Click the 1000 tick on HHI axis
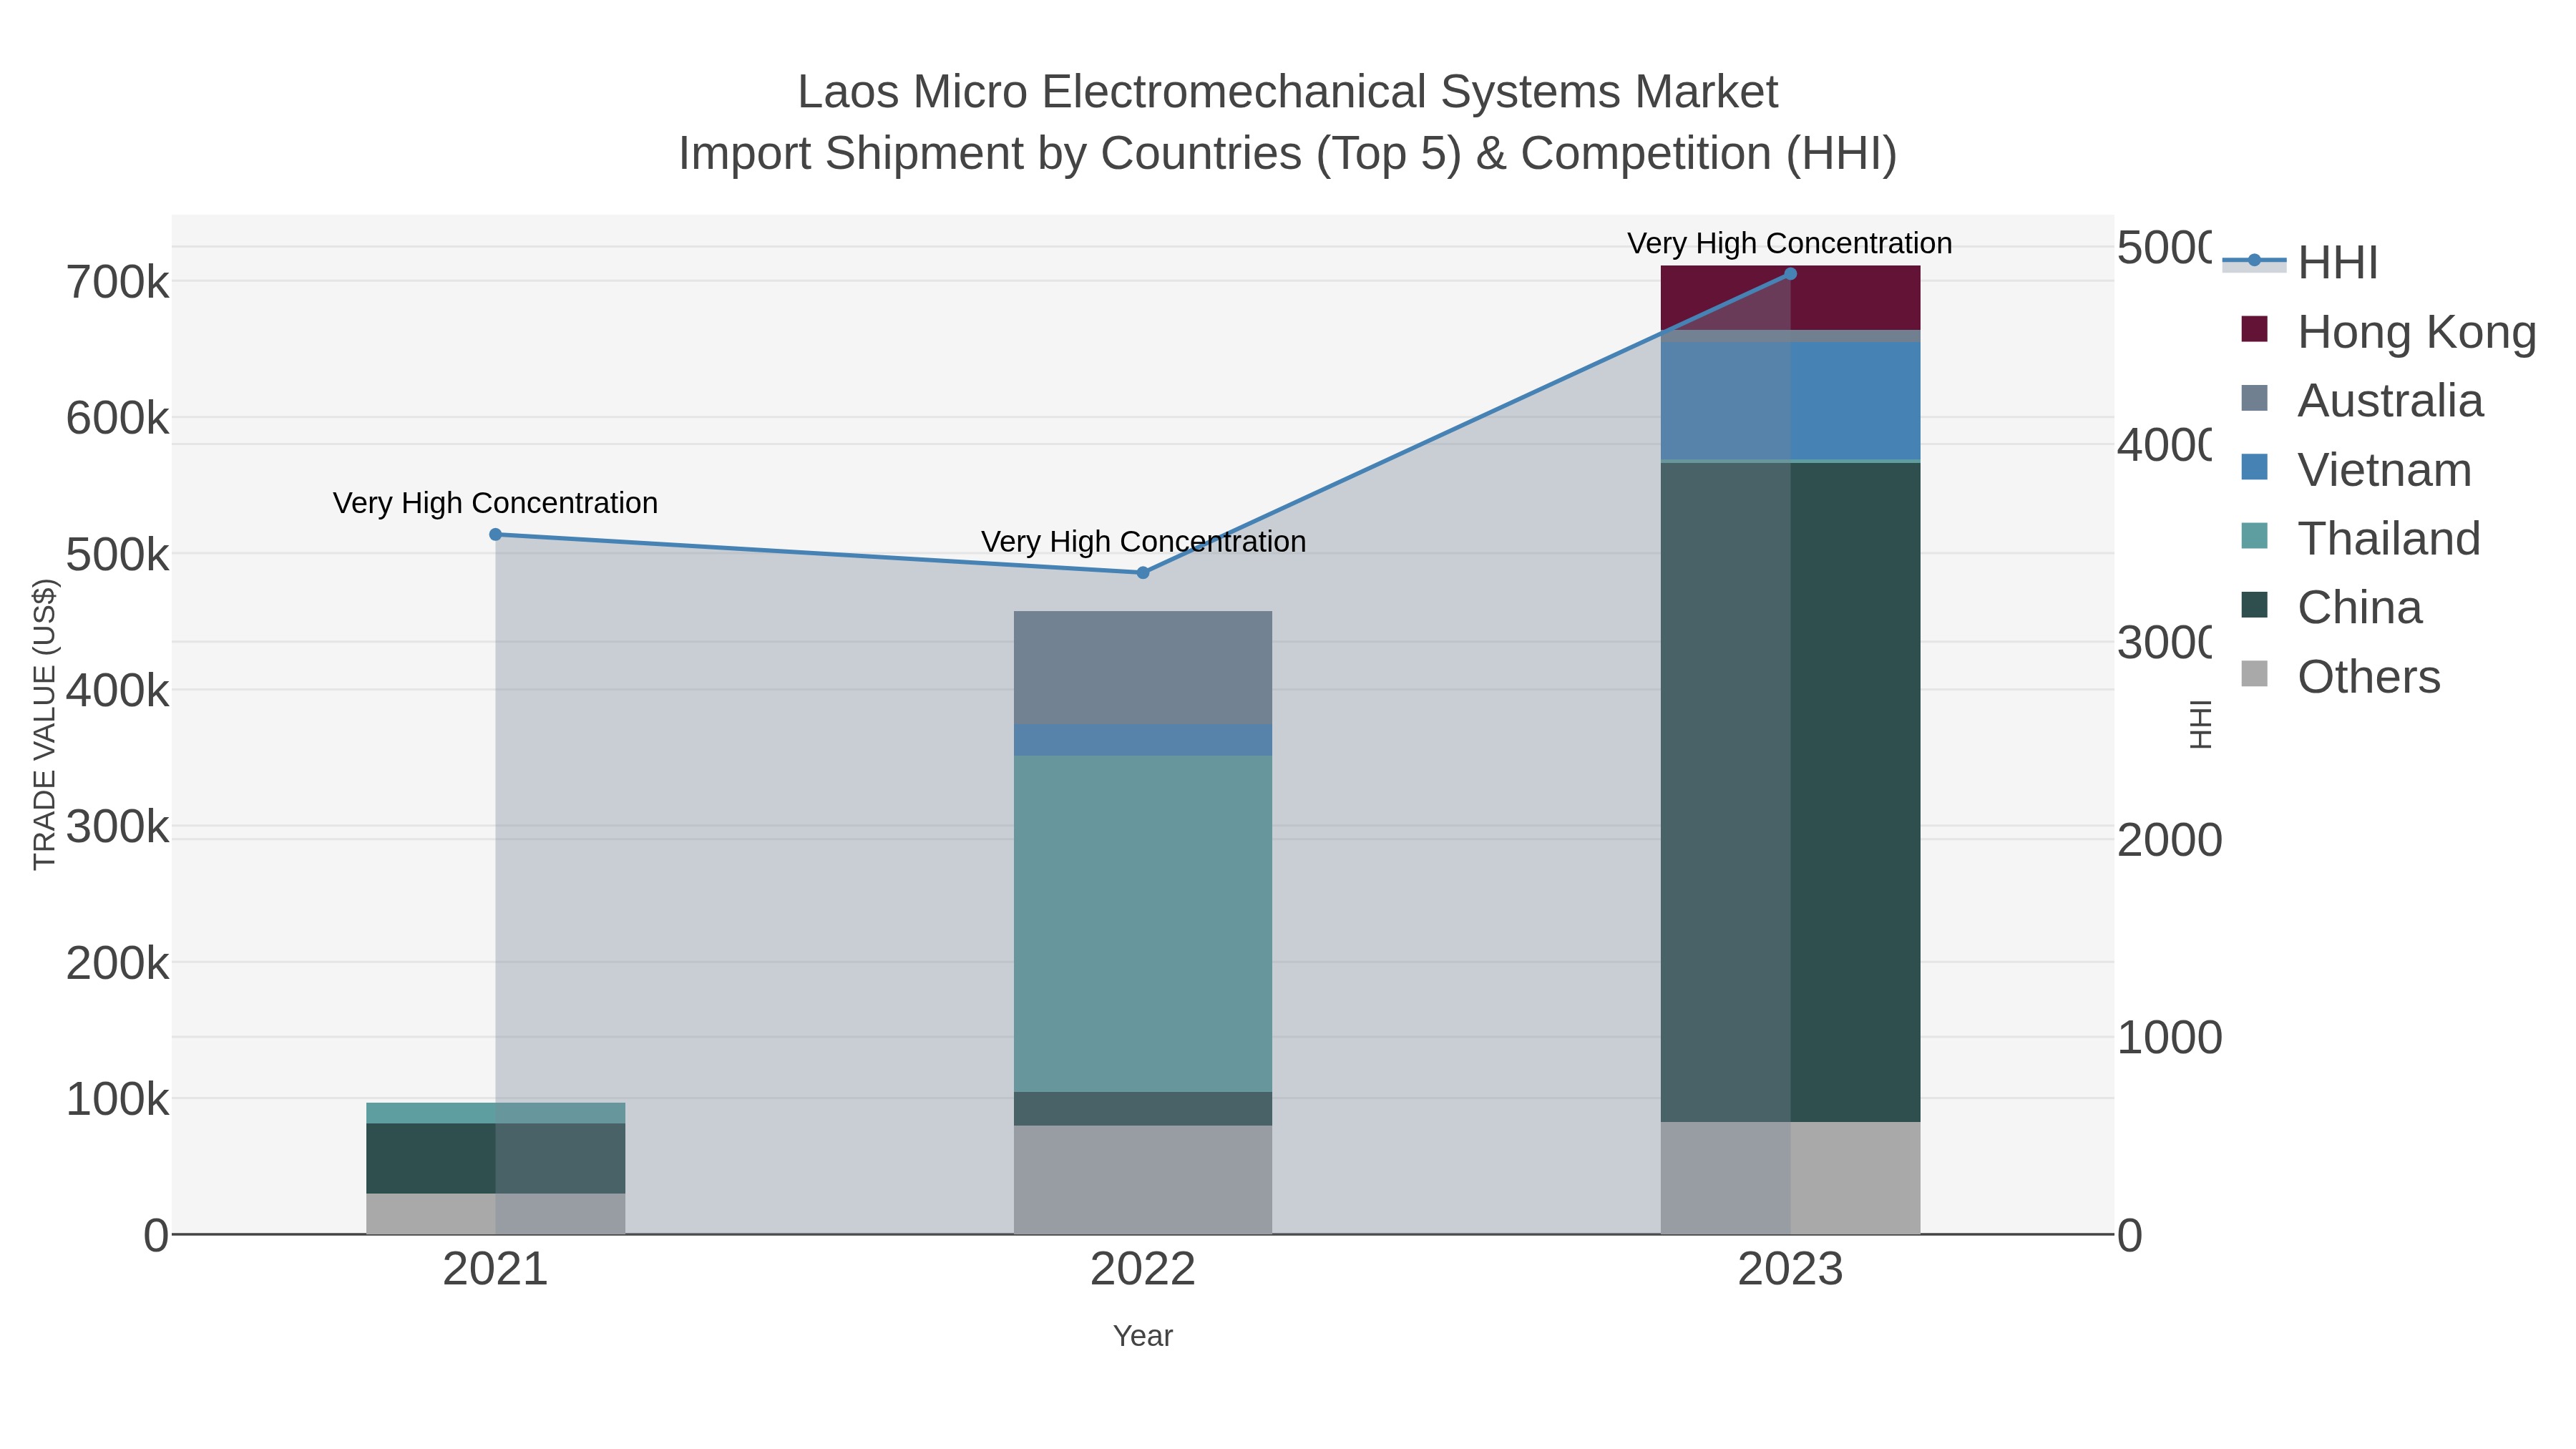 2169,1038
